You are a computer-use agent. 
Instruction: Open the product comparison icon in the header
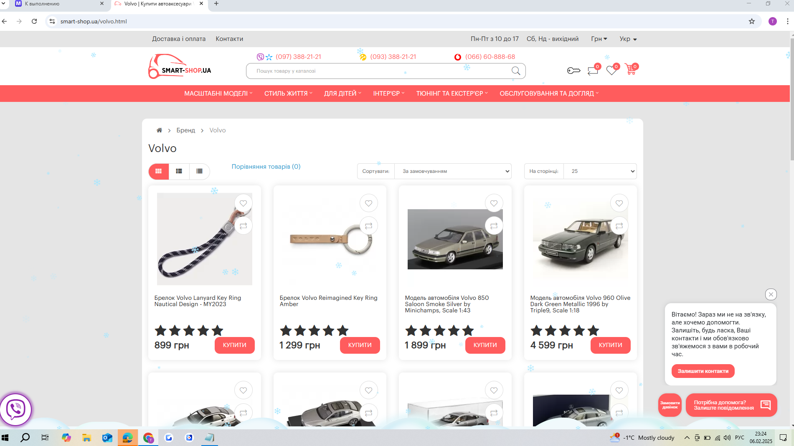pyautogui.click(x=593, y=71)
